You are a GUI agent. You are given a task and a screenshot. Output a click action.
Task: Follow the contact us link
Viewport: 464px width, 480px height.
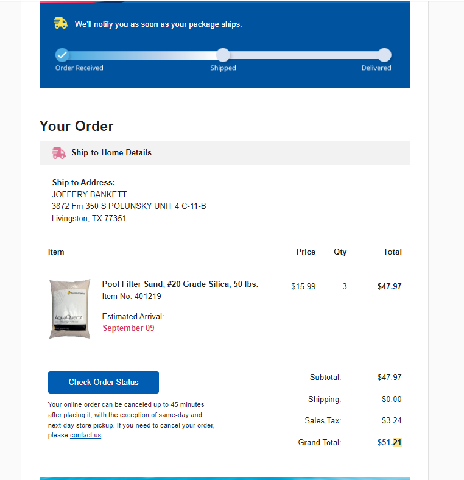point(85,435)
